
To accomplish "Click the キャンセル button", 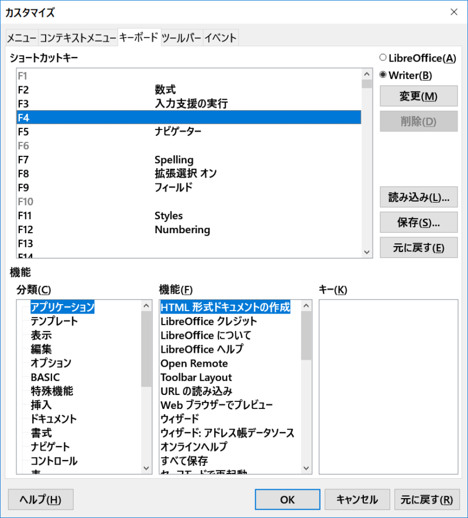I will (x=357, y=500).
